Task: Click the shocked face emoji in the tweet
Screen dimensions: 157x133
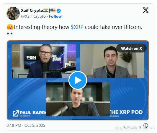Action: (10, 27)
